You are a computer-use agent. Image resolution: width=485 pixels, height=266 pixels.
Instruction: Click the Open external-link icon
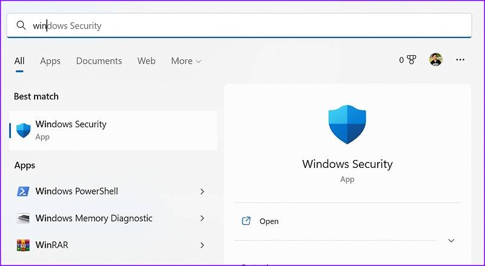coord(246,221)
